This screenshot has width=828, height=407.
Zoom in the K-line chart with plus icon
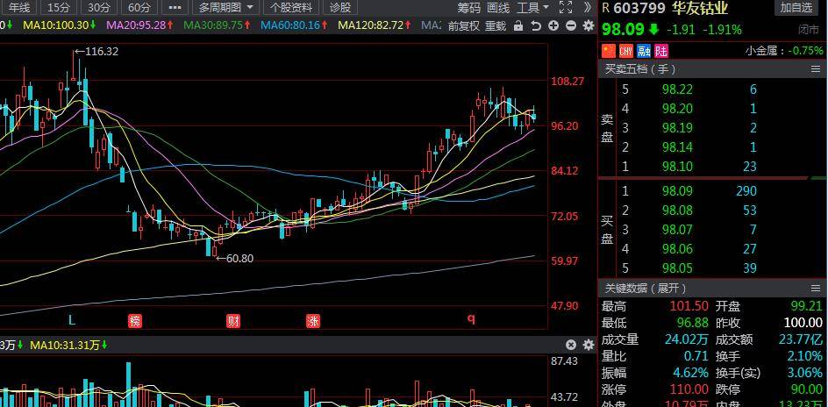point(553,25)
